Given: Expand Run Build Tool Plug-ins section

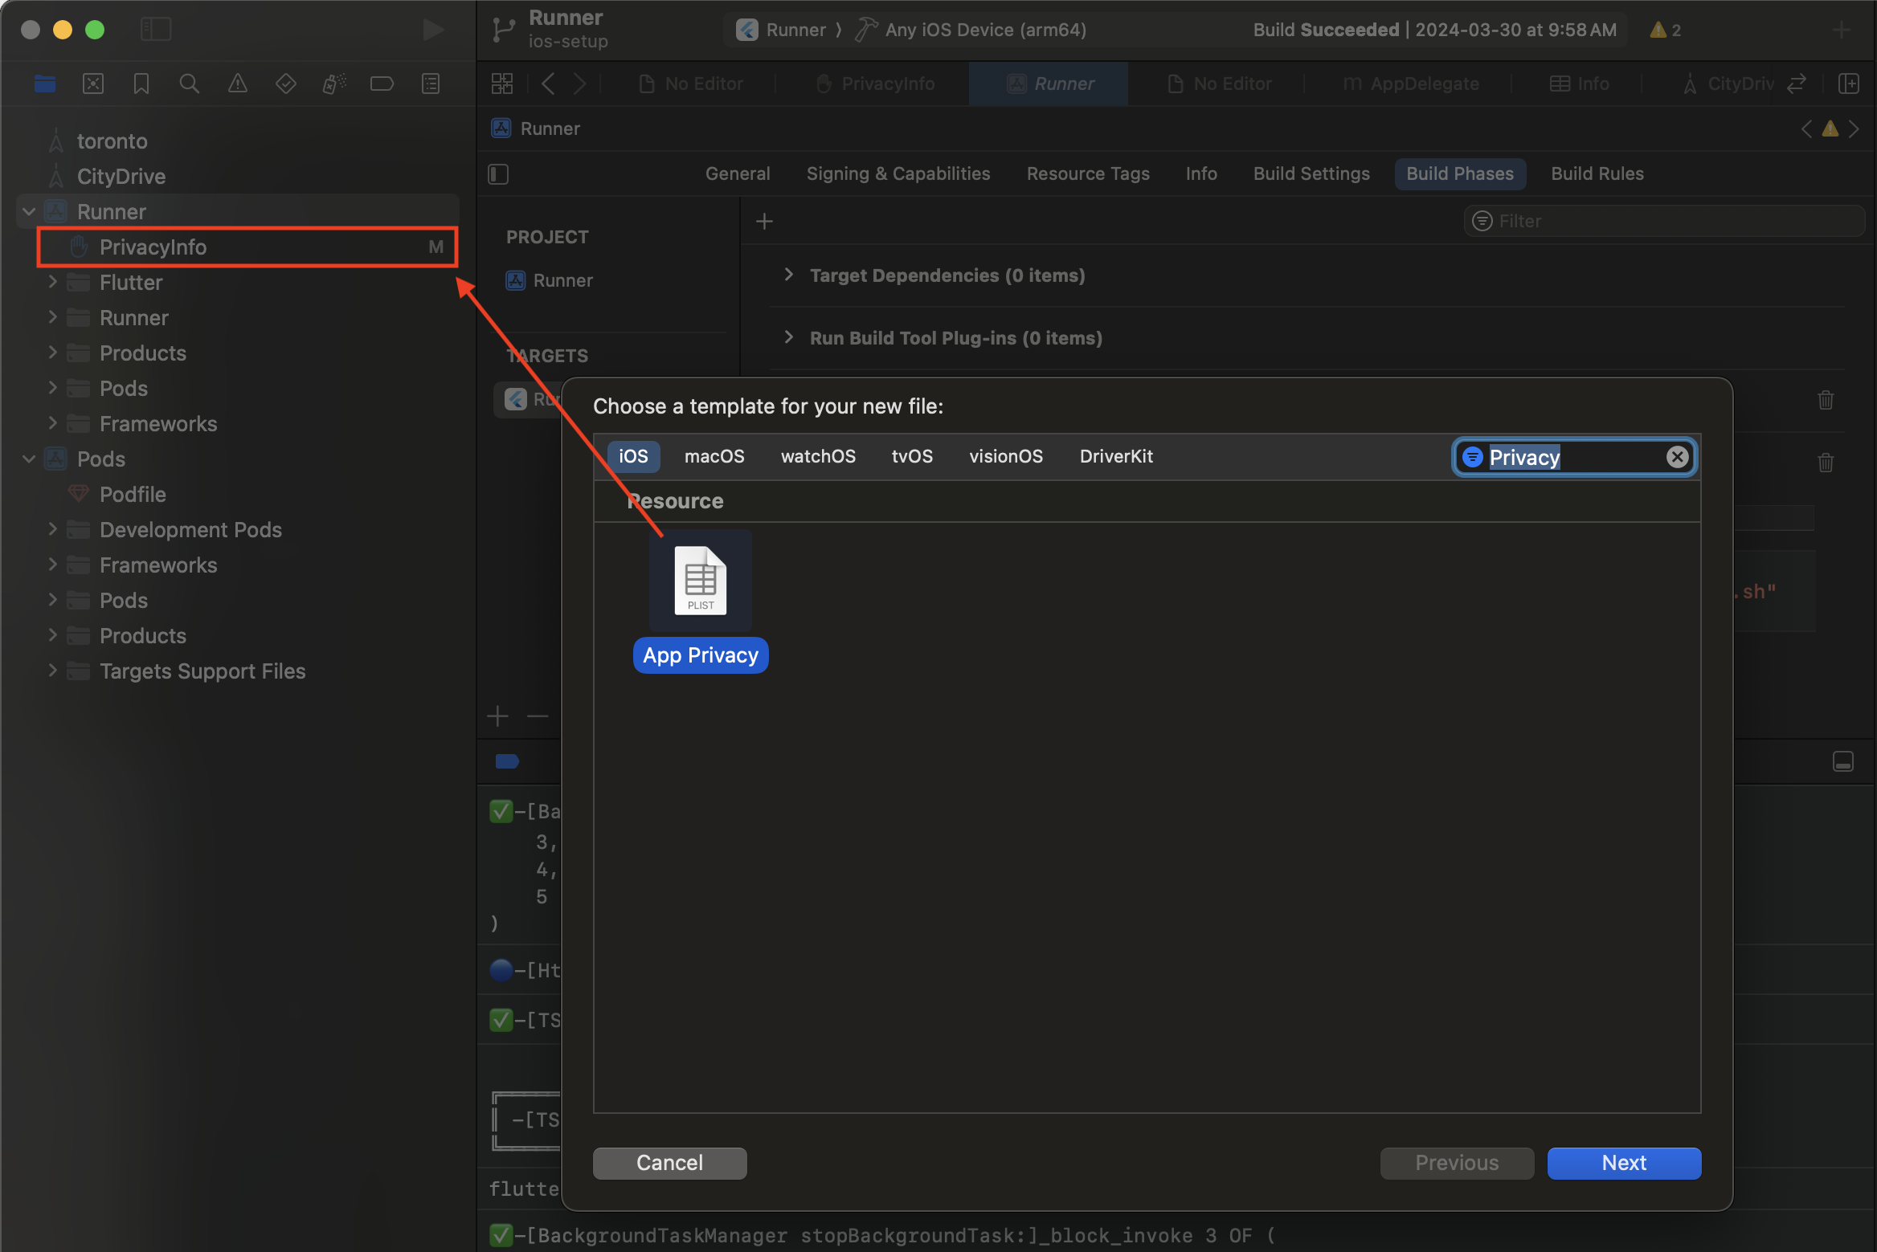Looking at the screenshot, I should point(789,338).
